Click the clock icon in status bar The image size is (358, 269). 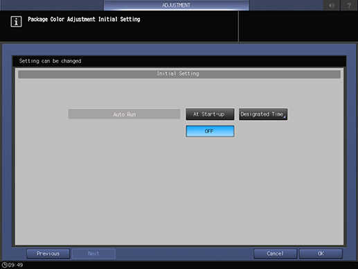tap(4, 265)
